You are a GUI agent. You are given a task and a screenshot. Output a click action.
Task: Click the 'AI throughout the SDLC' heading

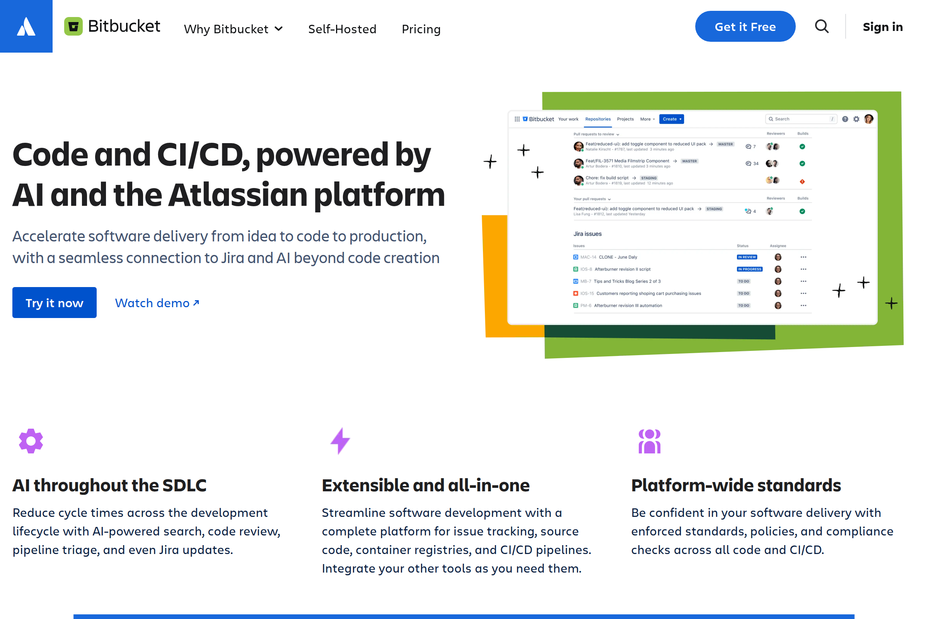[x=109, y=486]
